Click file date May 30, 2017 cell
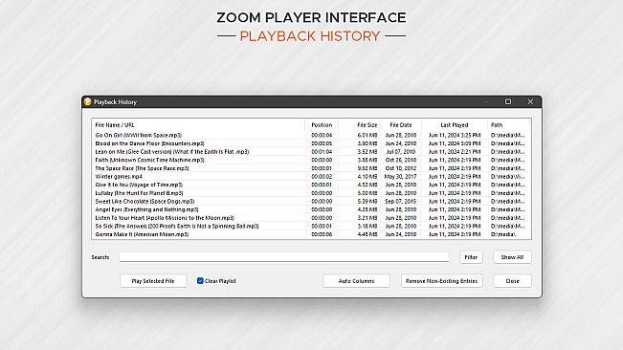 [x=400, y=177]
